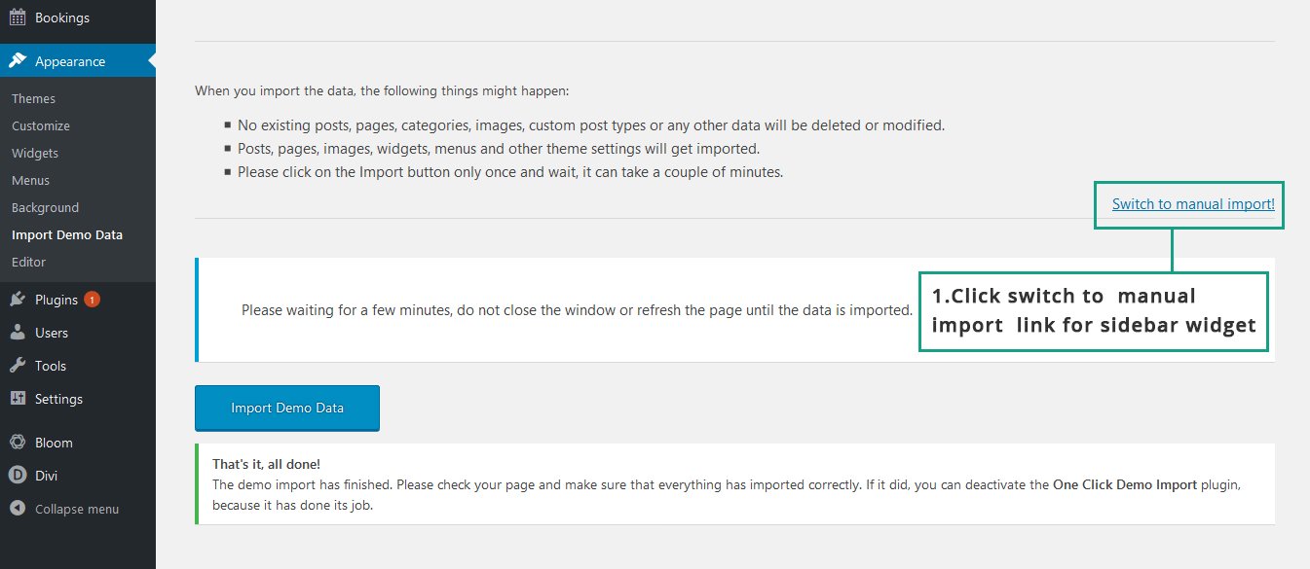Open the theme Editor page
This screenshot has height=569, width=1310.
point(28,262)
